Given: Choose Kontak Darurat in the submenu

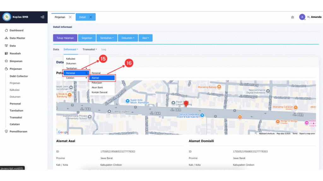Looking at the screenshot, I should point(99,92).
